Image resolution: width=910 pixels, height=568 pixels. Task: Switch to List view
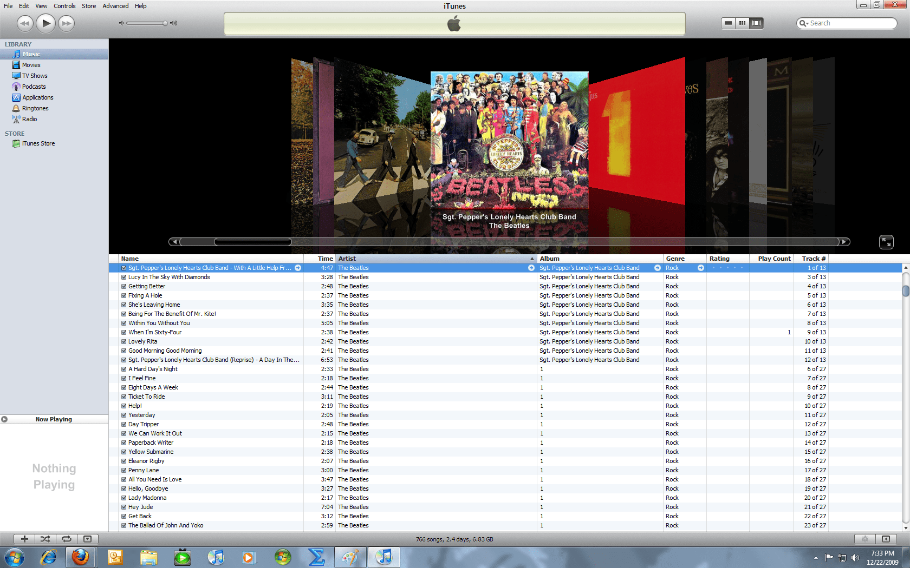pos(729,23)
